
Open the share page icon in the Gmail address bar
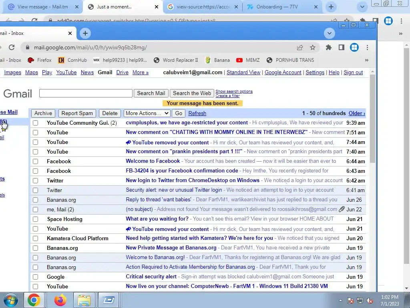point(299,47)
